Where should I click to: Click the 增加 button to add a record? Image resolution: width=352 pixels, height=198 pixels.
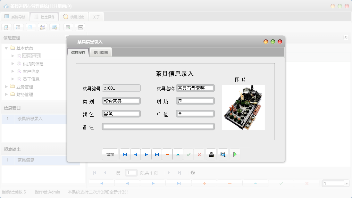[109, 154]
